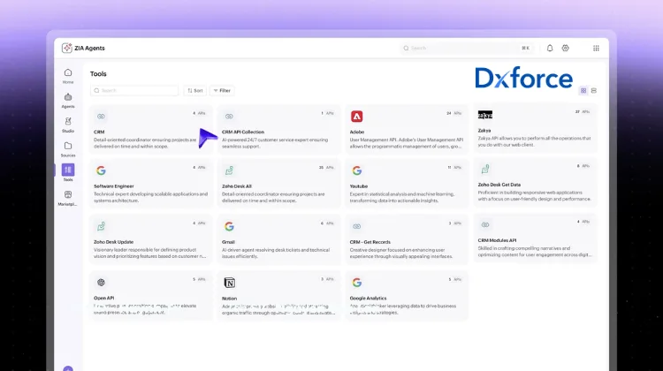Click the CRM card link icon
The height and width of the screenshot is (371, 663).
tap(101, 117)
